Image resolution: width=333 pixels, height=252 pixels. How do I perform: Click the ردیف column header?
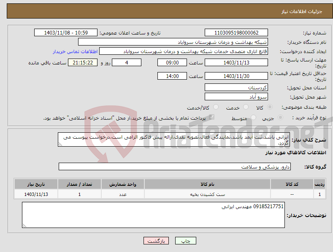pyautogui.click(x=319, y=184)
